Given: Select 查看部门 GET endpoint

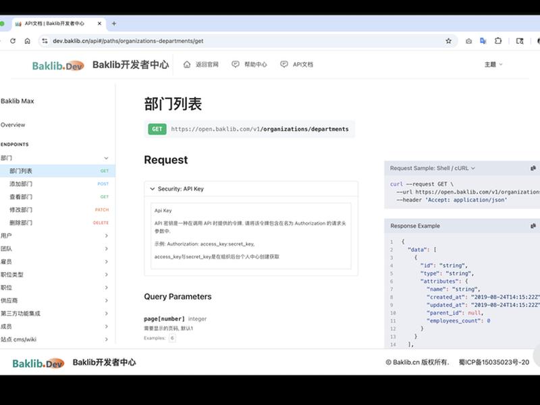Looking at the screenshot, I should pyautogui.click(x=57, y=197).
